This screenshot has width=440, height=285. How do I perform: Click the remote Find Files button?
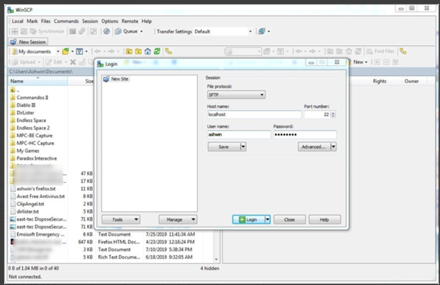(x=381, y=51)
